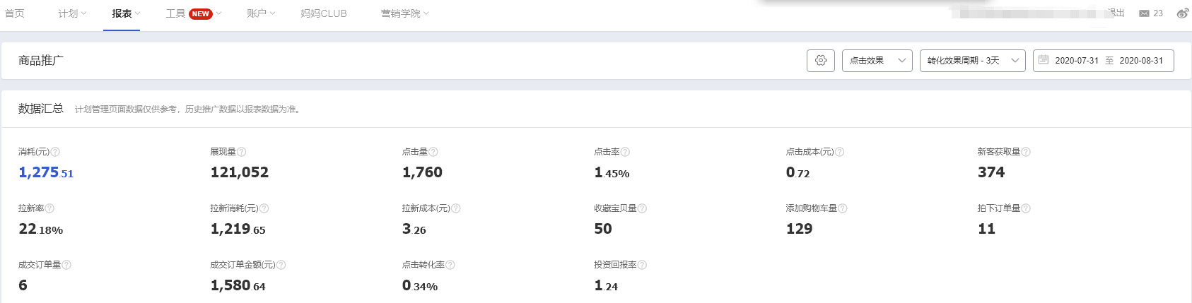Click the help icon beside 拉新成本(元)
Viewport: 1192px width, 303px height.
456,208
